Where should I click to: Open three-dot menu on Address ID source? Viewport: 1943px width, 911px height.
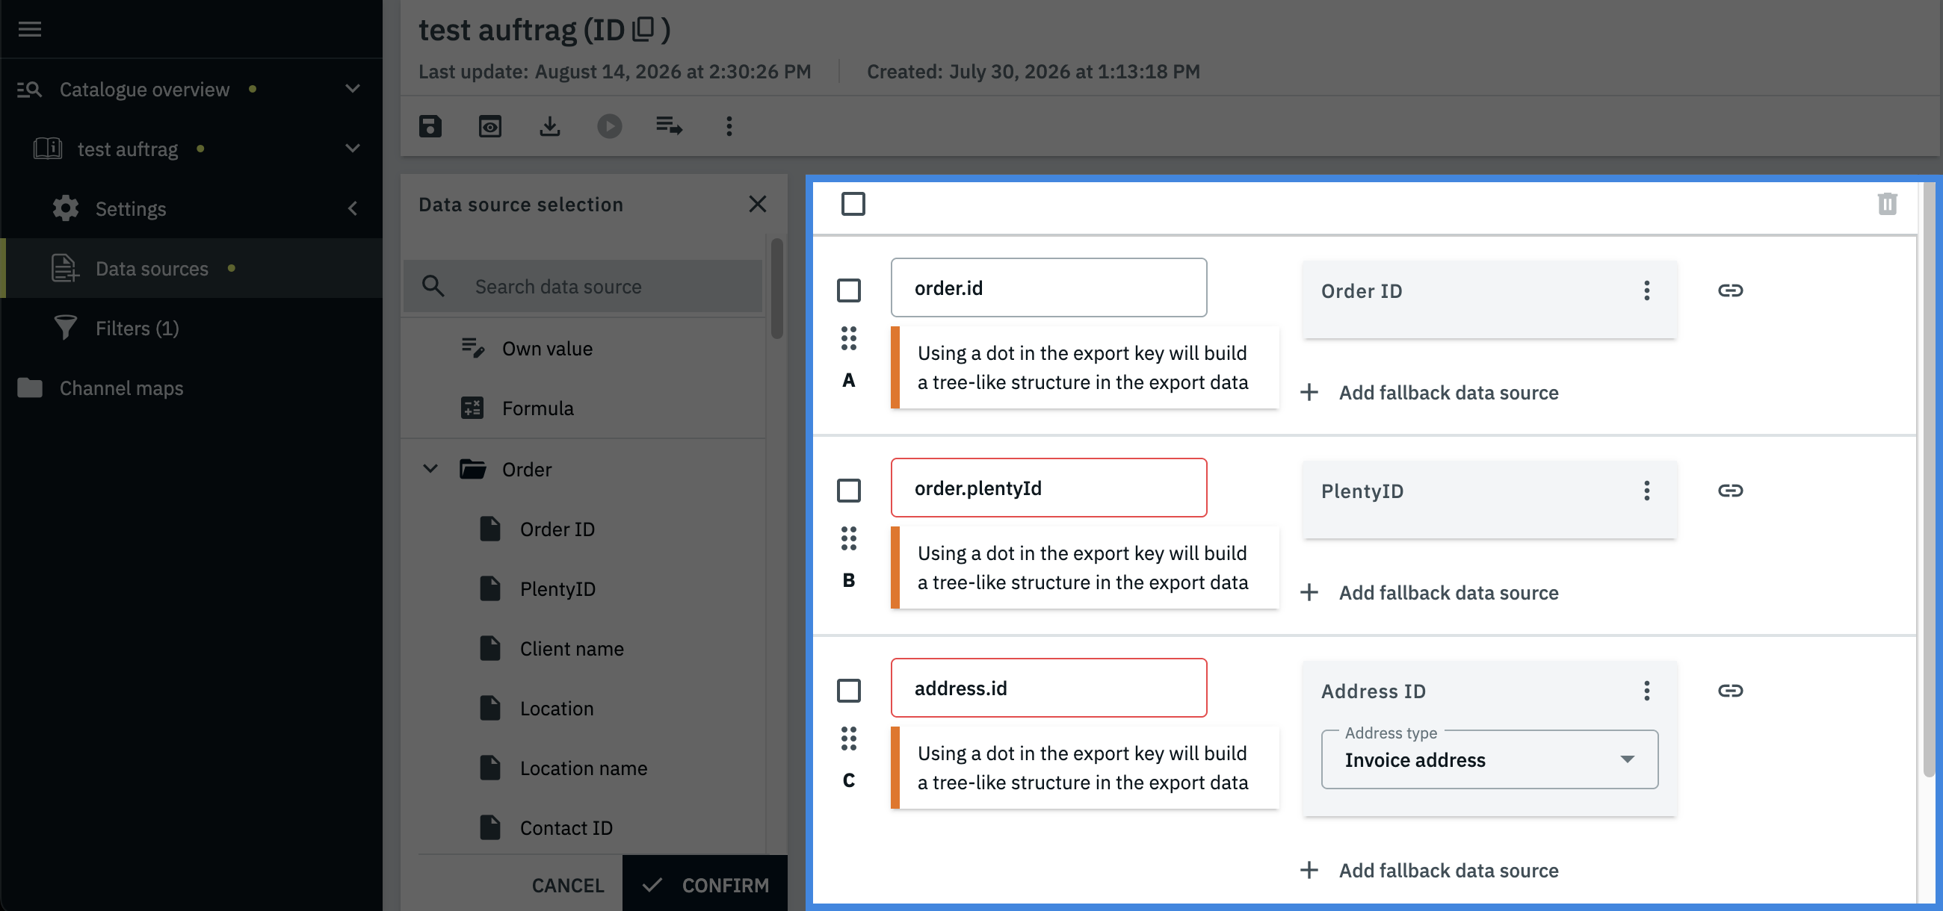click(x=1646, y=691)
